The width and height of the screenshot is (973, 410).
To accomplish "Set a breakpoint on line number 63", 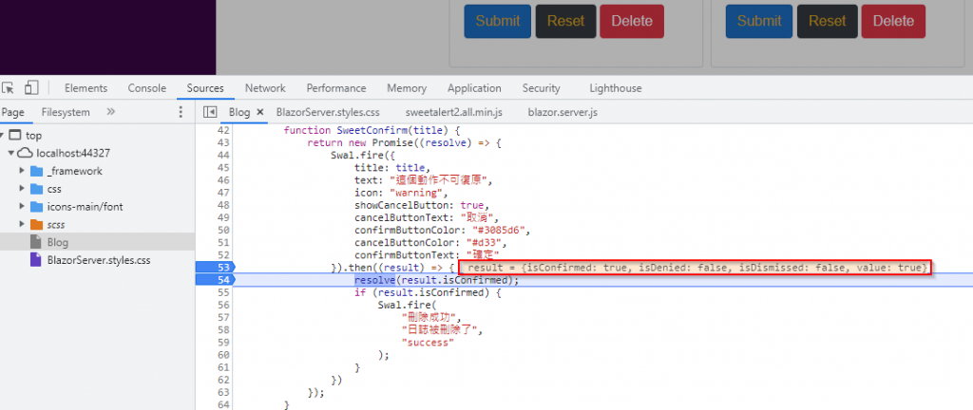I will pyautogui.click(x=223, y=392).
